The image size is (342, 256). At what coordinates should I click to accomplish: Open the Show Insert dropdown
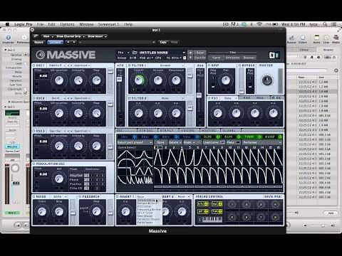97,36
